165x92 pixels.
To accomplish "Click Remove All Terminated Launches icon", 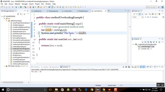I will coord(129,67).
